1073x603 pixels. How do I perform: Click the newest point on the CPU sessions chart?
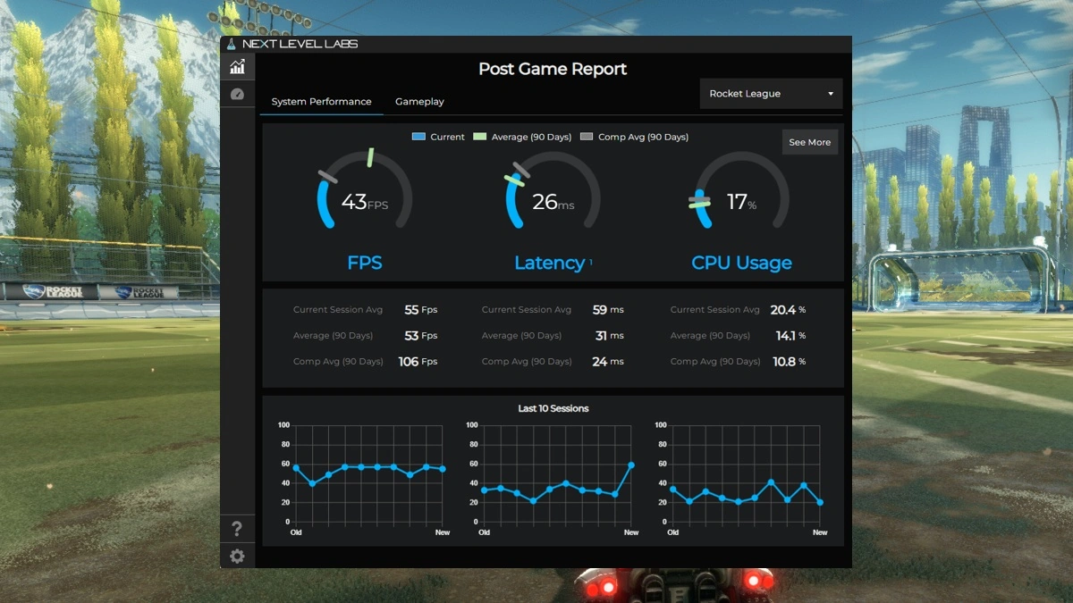click(x=820, y=502)
